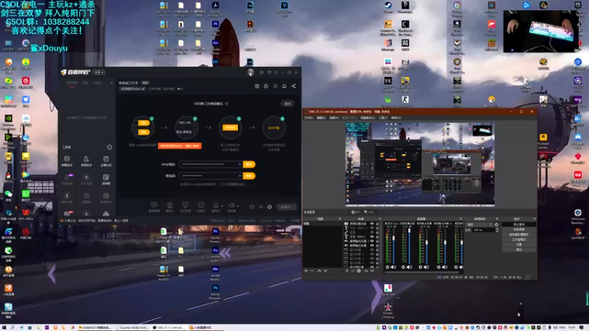The height and width of the screenshot is (331, 589).
Task: Click the 退出 button in Douyu OBS mode panel
Action: coord(287,104)
